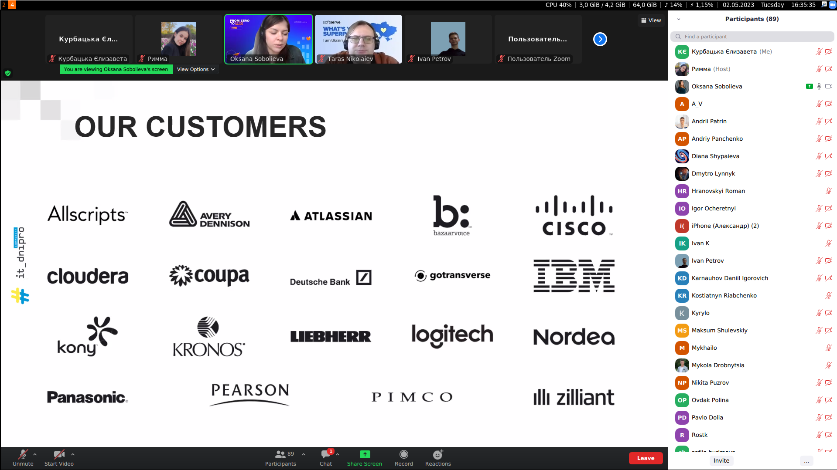This screenshot has width=837, height=470.
Task: Click the Zoom tray icon in system bar
Action: point(832,5)
